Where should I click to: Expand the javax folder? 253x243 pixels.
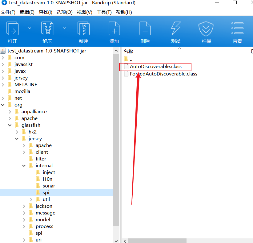3,71
